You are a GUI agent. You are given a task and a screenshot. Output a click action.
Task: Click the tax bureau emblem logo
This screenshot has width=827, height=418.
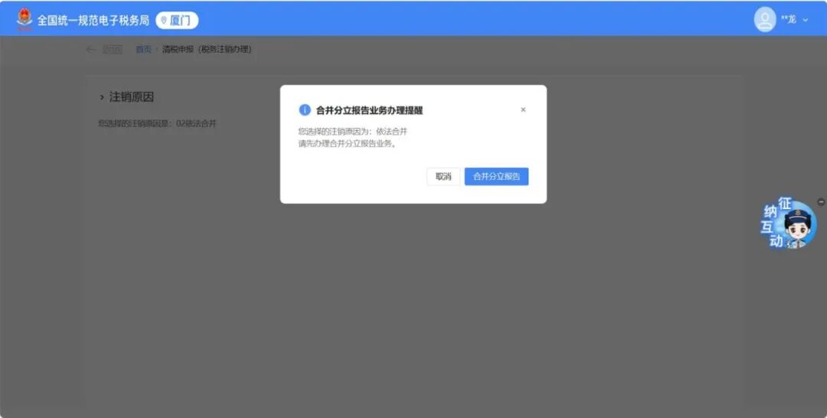point(25,19)
